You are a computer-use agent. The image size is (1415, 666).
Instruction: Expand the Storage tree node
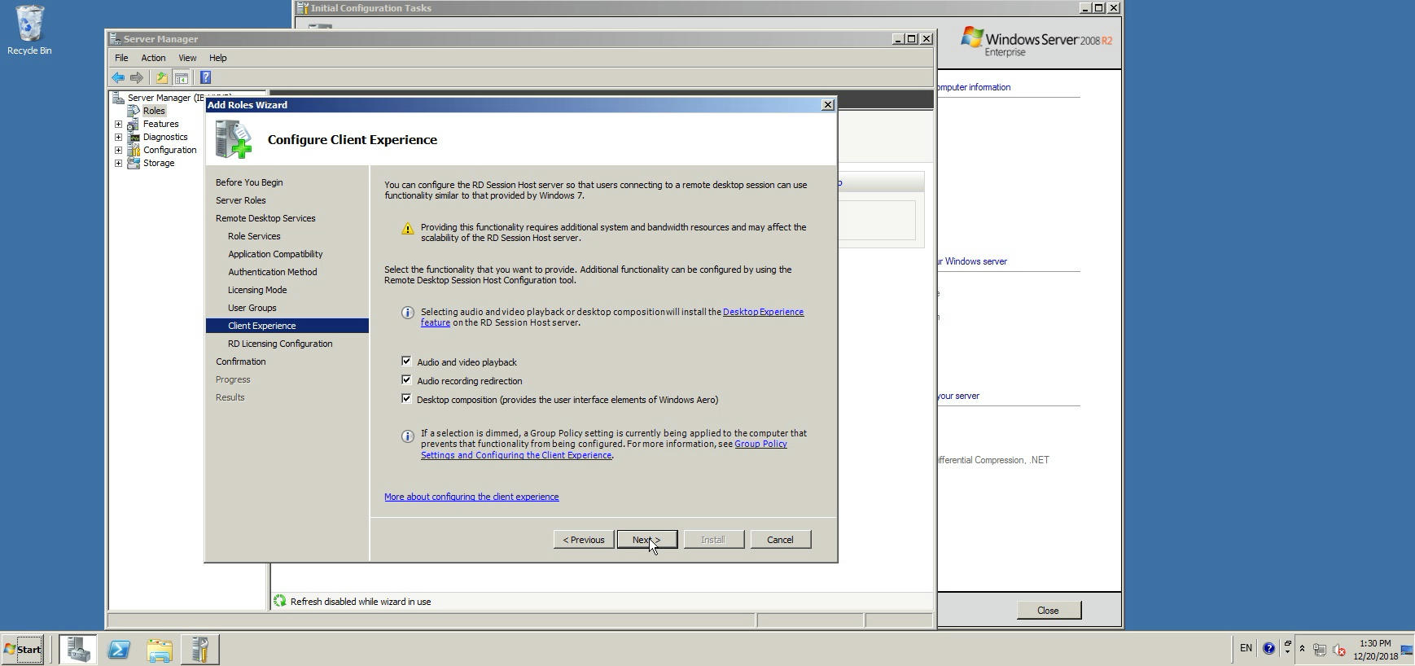[119, 164]
